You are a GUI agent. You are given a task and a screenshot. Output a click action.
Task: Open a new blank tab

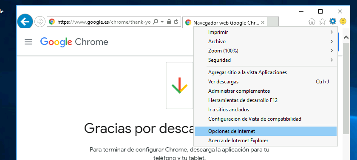[273, 22]
